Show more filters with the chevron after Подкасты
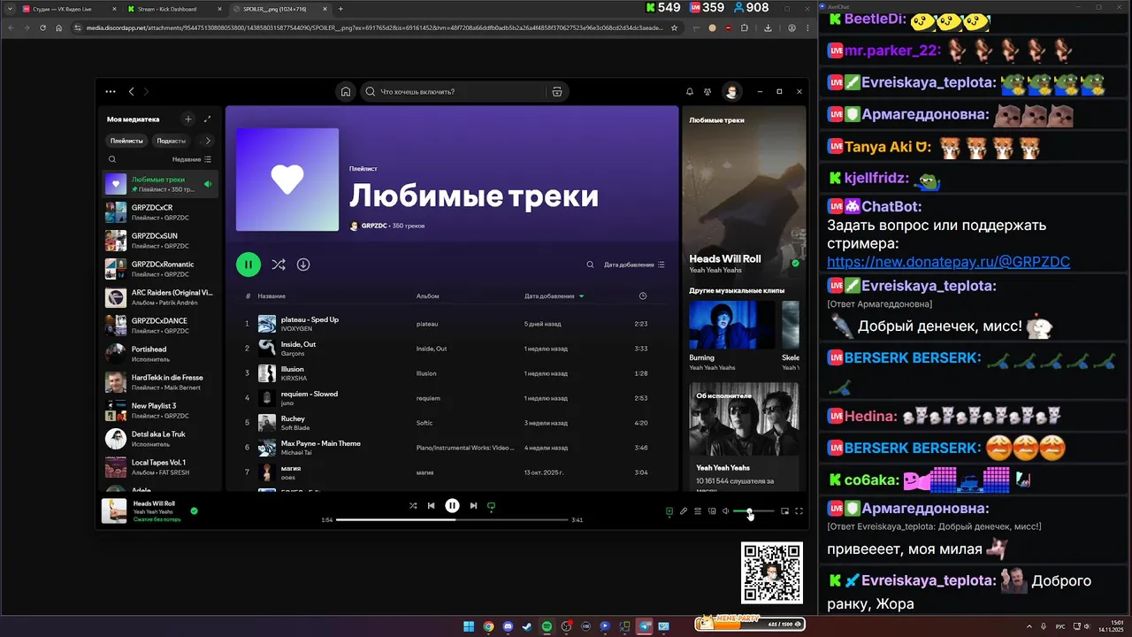This screenshot has height=637, width=1132. pos(208,141)
